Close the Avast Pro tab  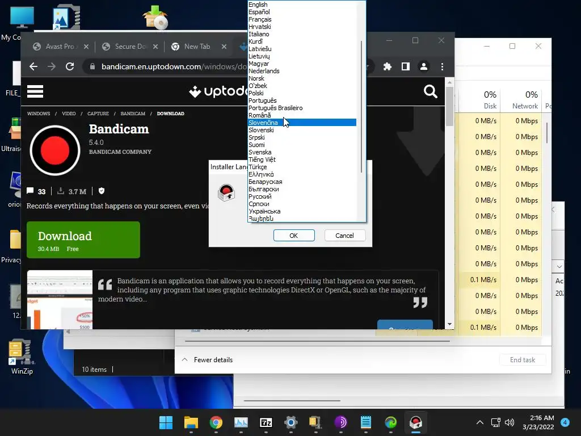tap(86, 47)
